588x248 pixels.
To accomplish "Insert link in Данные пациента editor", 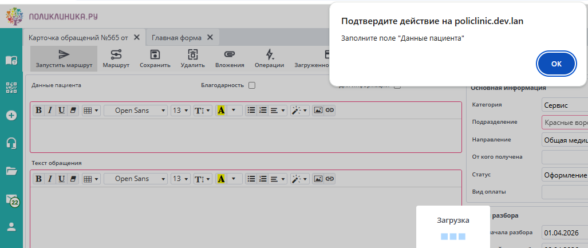I will click(330, 111).
